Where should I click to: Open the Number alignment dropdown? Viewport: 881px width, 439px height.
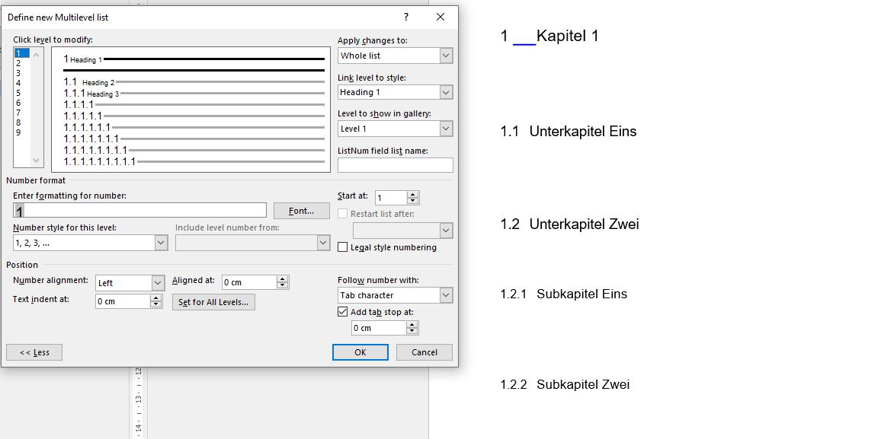tap(158, 283)
